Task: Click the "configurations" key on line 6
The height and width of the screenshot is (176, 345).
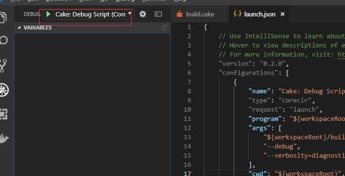Action: 248,73
